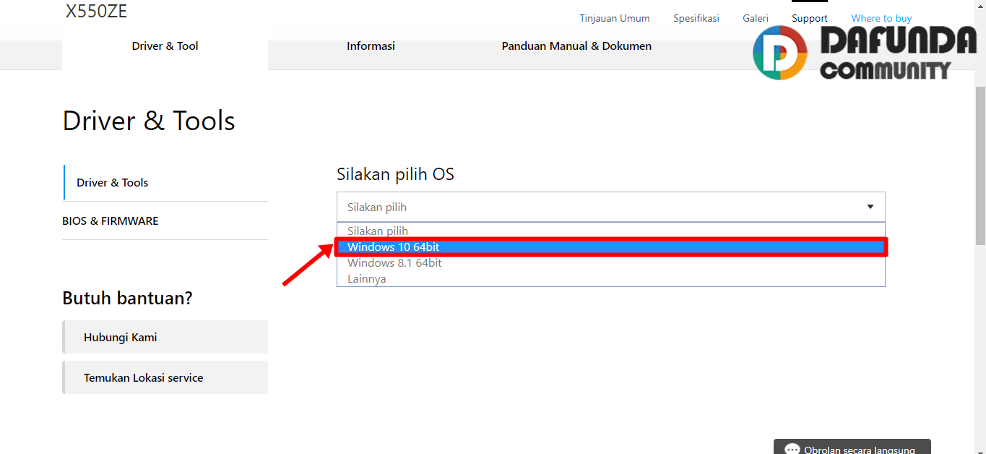Switch to the Informasi tab
Screen dimensions: 986x454
point(371,46)
